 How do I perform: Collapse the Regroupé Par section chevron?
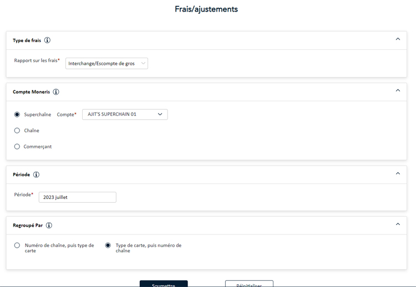tap(398, 224)
